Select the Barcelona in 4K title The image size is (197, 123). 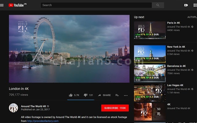(x=176, y=66)
